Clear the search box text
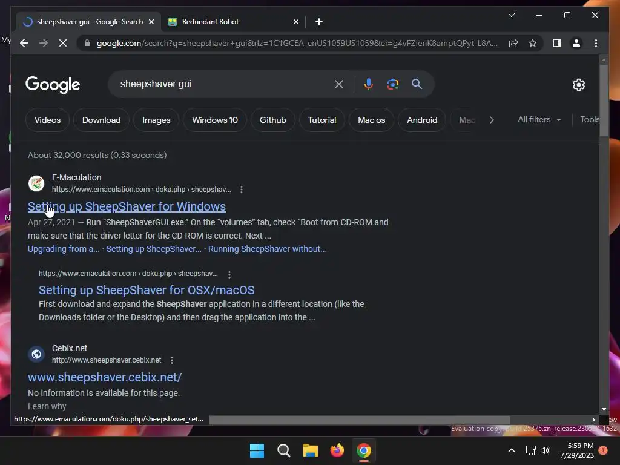The width and height of the screenshot is (620, 465). pyautogui.click(x=339, y=84)
